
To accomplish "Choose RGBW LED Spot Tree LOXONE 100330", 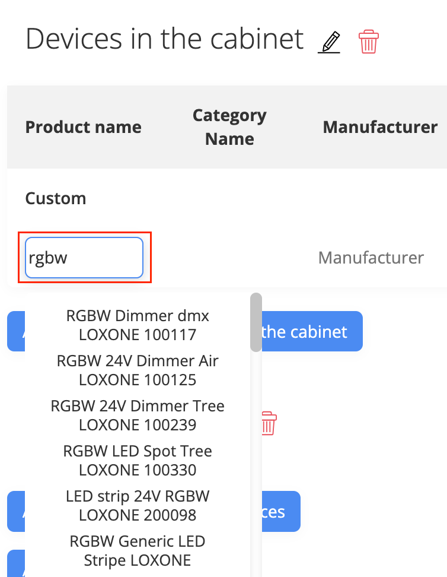I will pyautogui.click(x=138, y=460).
